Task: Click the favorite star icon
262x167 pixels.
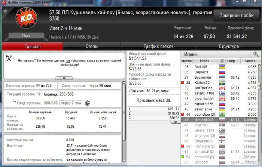Action: 5,11
